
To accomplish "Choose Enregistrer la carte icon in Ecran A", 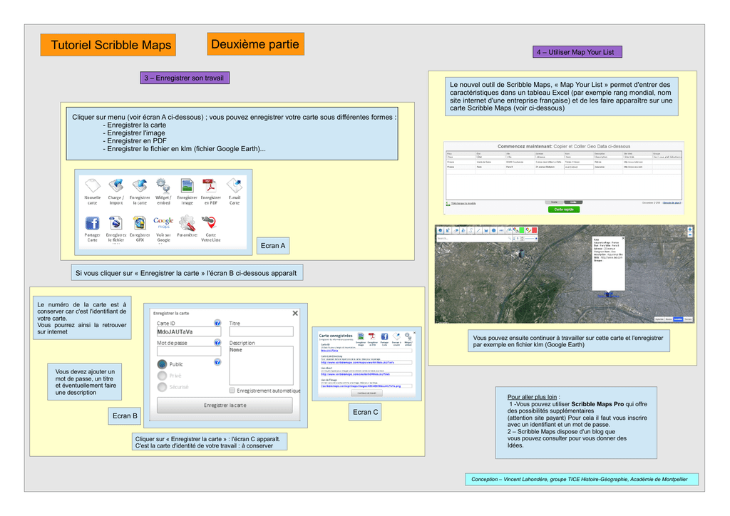I will (x=140, y=185).
